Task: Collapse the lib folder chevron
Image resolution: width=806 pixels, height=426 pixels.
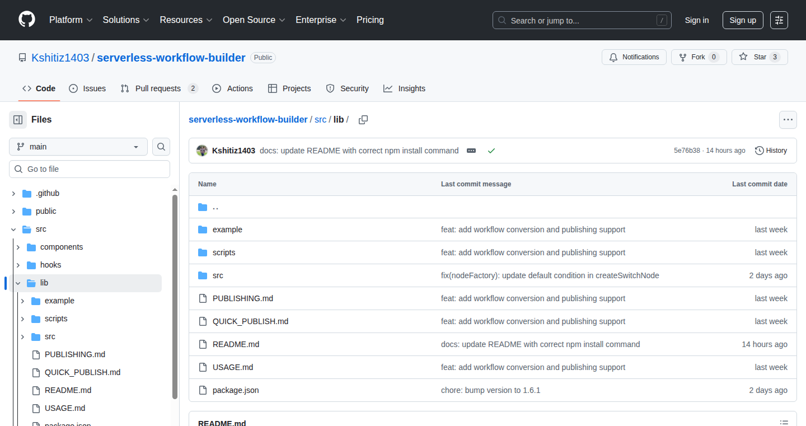Action: point(18,283)
